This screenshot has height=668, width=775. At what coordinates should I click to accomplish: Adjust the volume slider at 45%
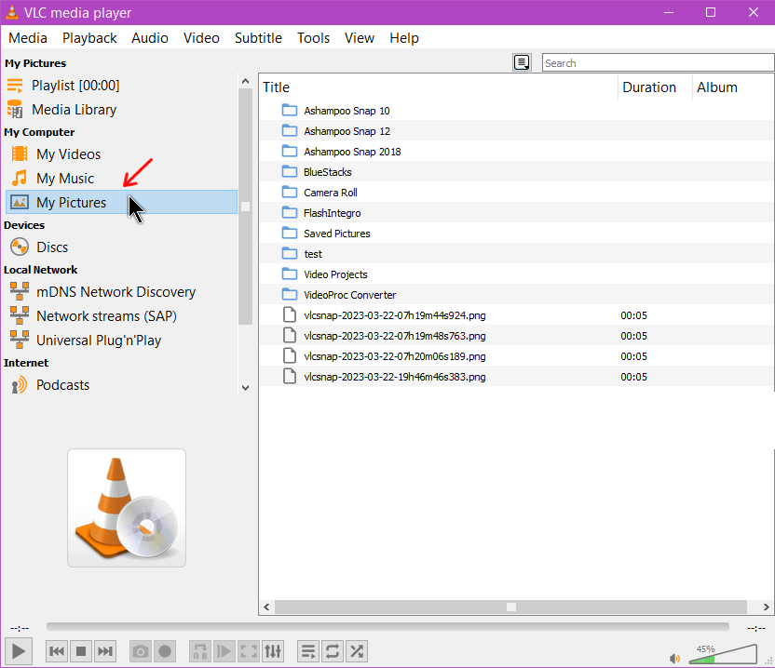pyautogui.click(x=723, y=654)
